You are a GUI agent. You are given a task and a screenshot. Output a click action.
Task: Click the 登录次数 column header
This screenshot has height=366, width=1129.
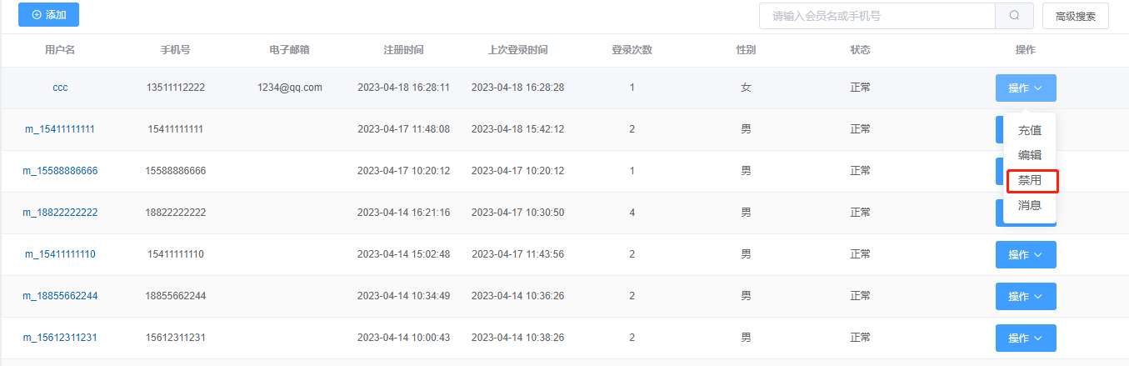click(632, 50)
